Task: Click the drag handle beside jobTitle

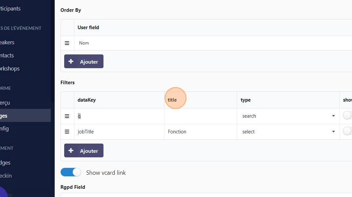Action: 67,132
